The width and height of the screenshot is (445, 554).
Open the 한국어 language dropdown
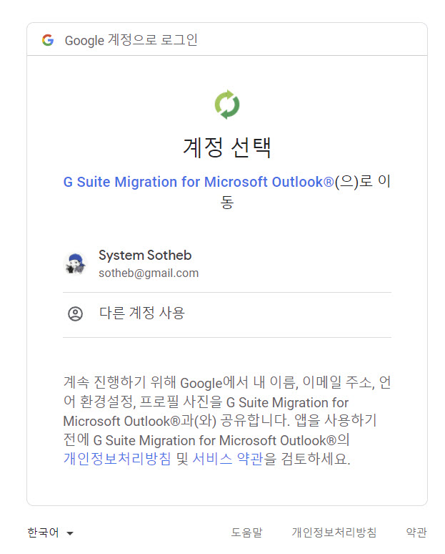(x=51, y=533)
